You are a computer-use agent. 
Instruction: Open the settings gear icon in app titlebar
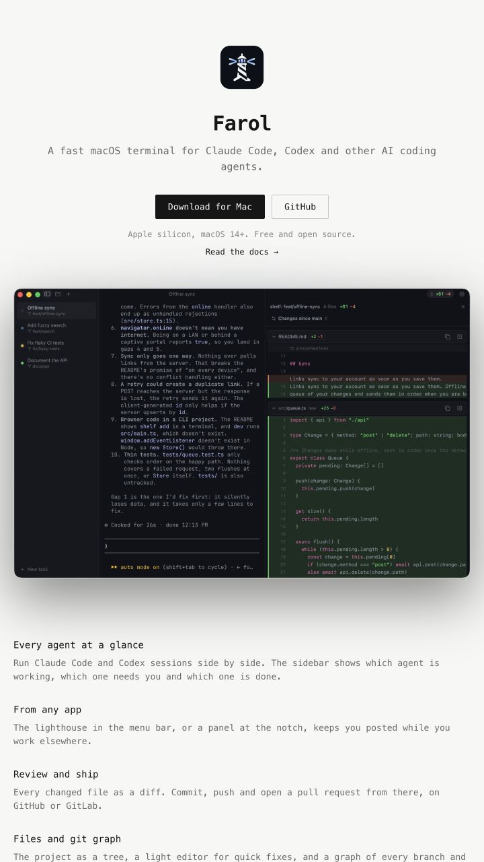coord(462,294)
